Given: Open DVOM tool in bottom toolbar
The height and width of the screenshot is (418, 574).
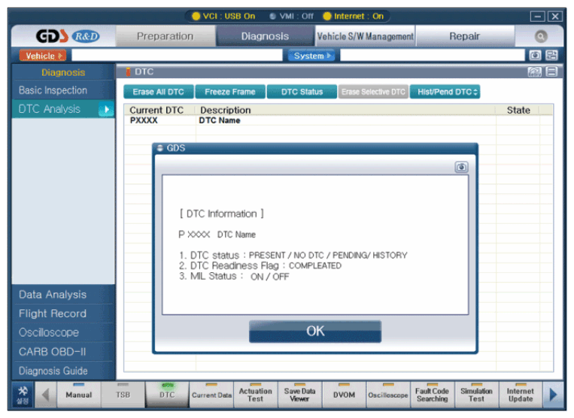Looking at the screenshot, I should 344,393.
